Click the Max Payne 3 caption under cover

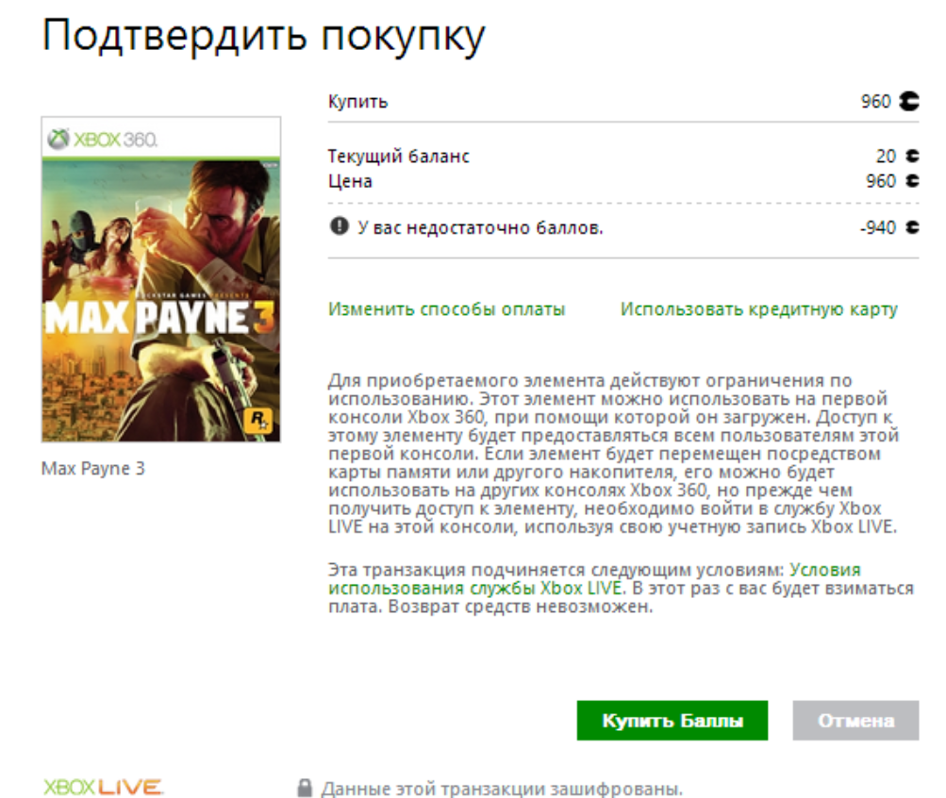click(93, 469)
